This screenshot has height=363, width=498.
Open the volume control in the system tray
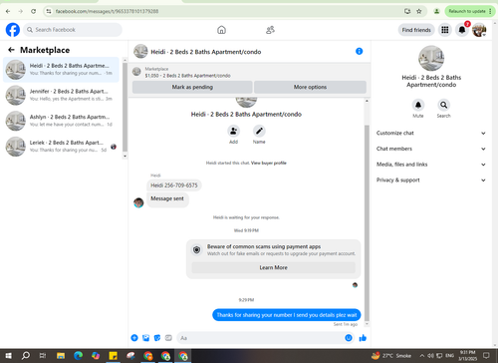(x=430, y=356)
